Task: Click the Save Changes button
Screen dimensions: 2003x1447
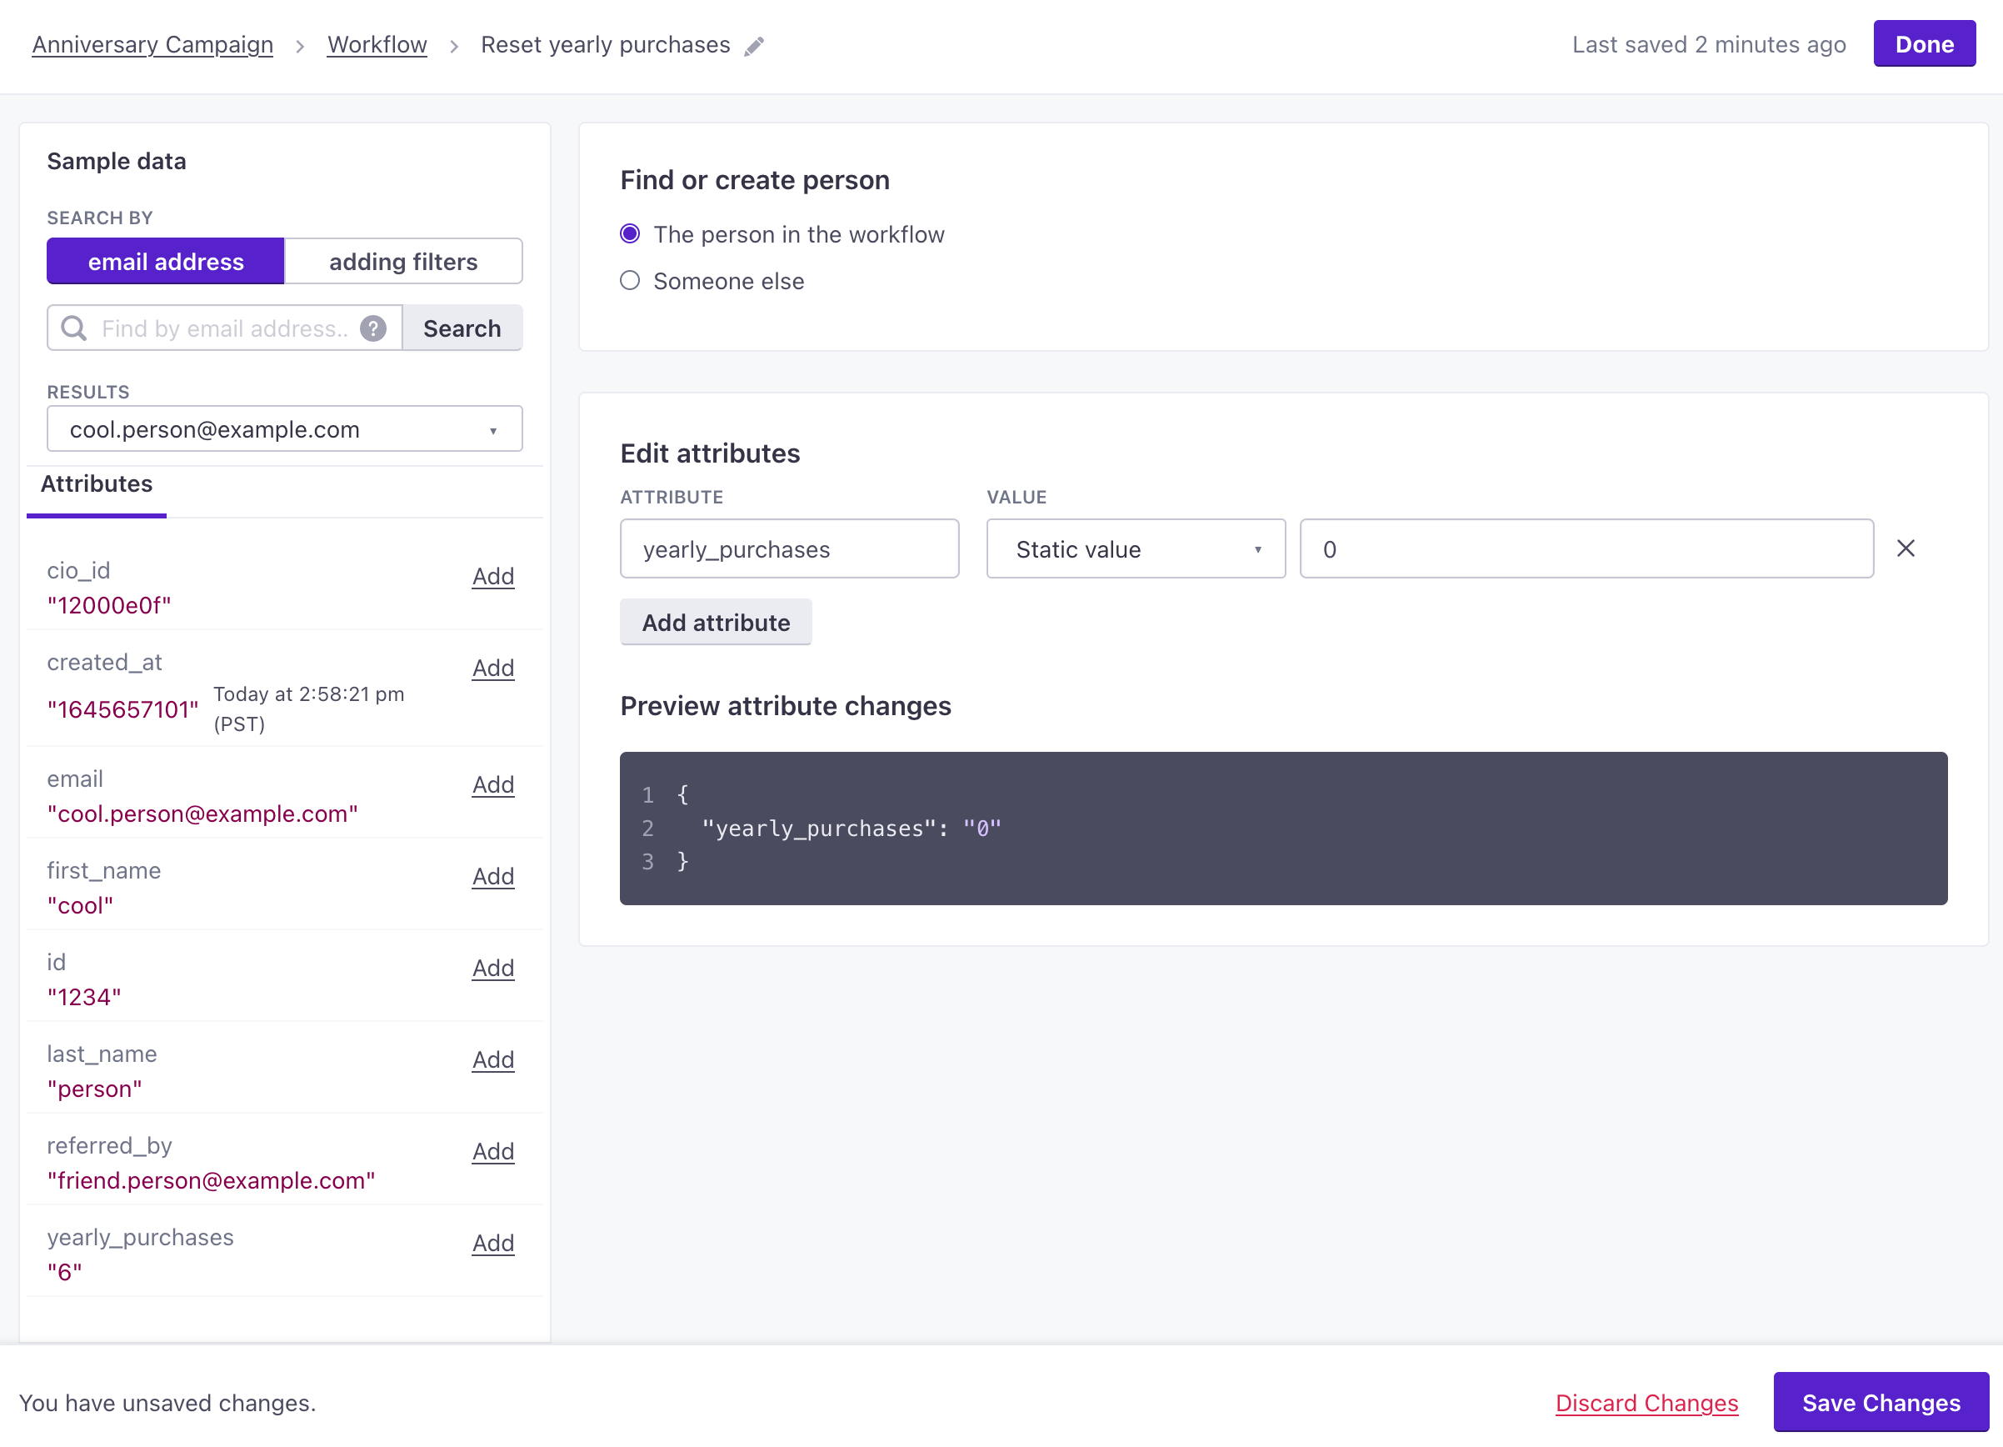Action: (x=1881, y=1402)
